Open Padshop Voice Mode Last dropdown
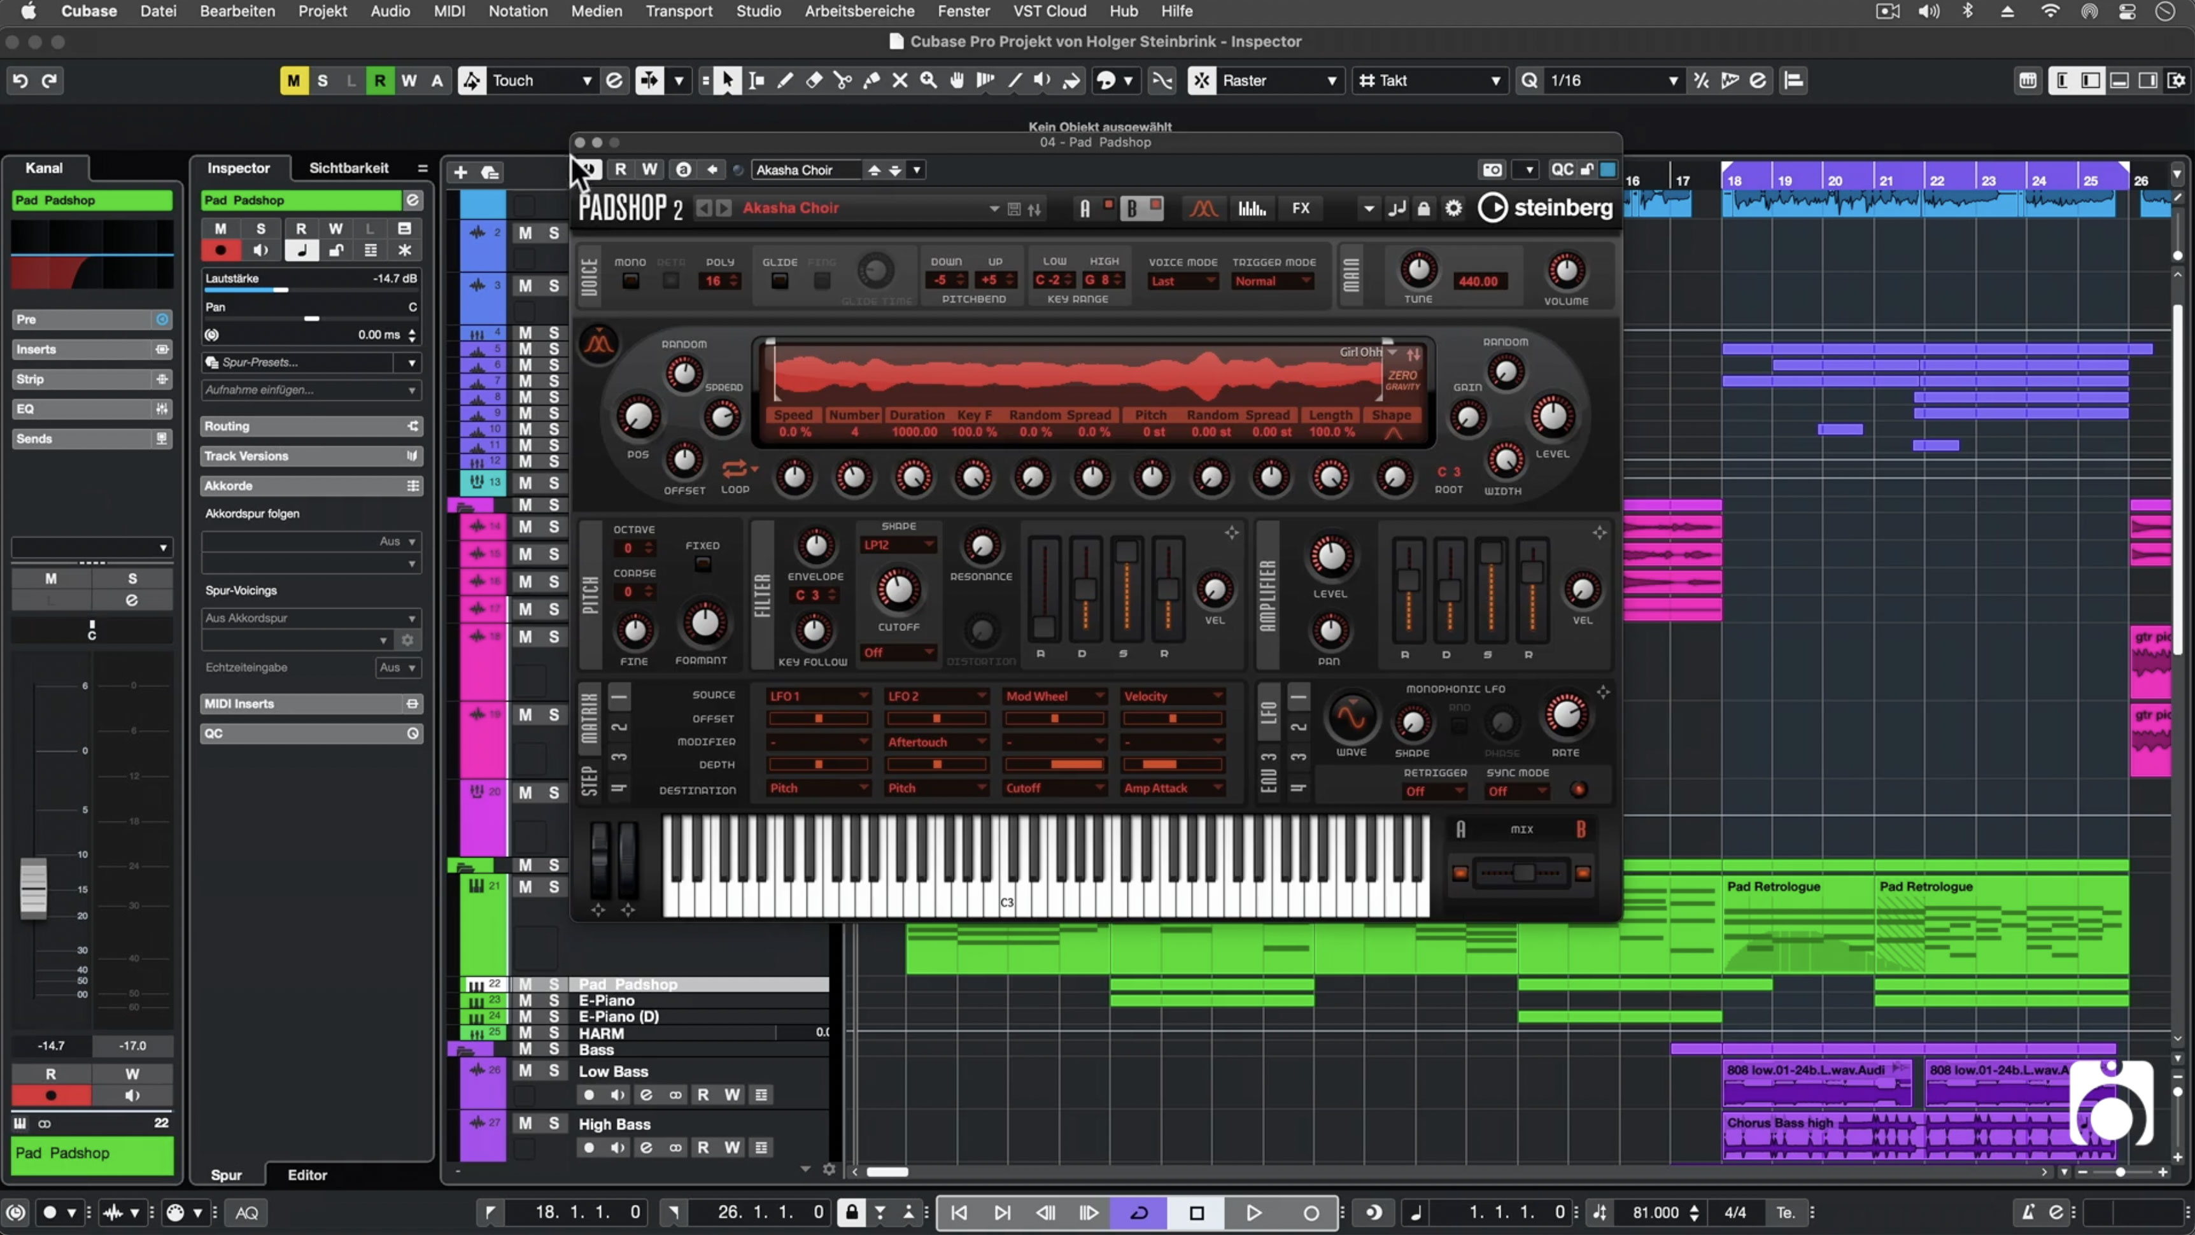The width and height of the screenshot is (2195, 1235). coord(1183,281)
